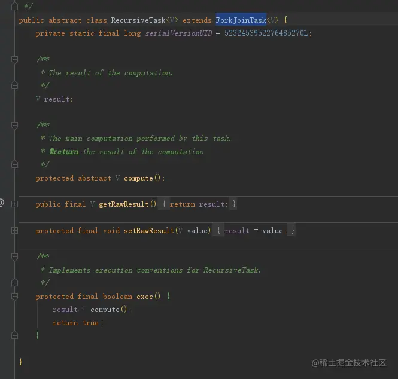The height and width of the screenshot is (379, 398).
Task: Collapse the 'The result of the computation' comment fold
Action: pyautogui.click(x=15, y=60)
